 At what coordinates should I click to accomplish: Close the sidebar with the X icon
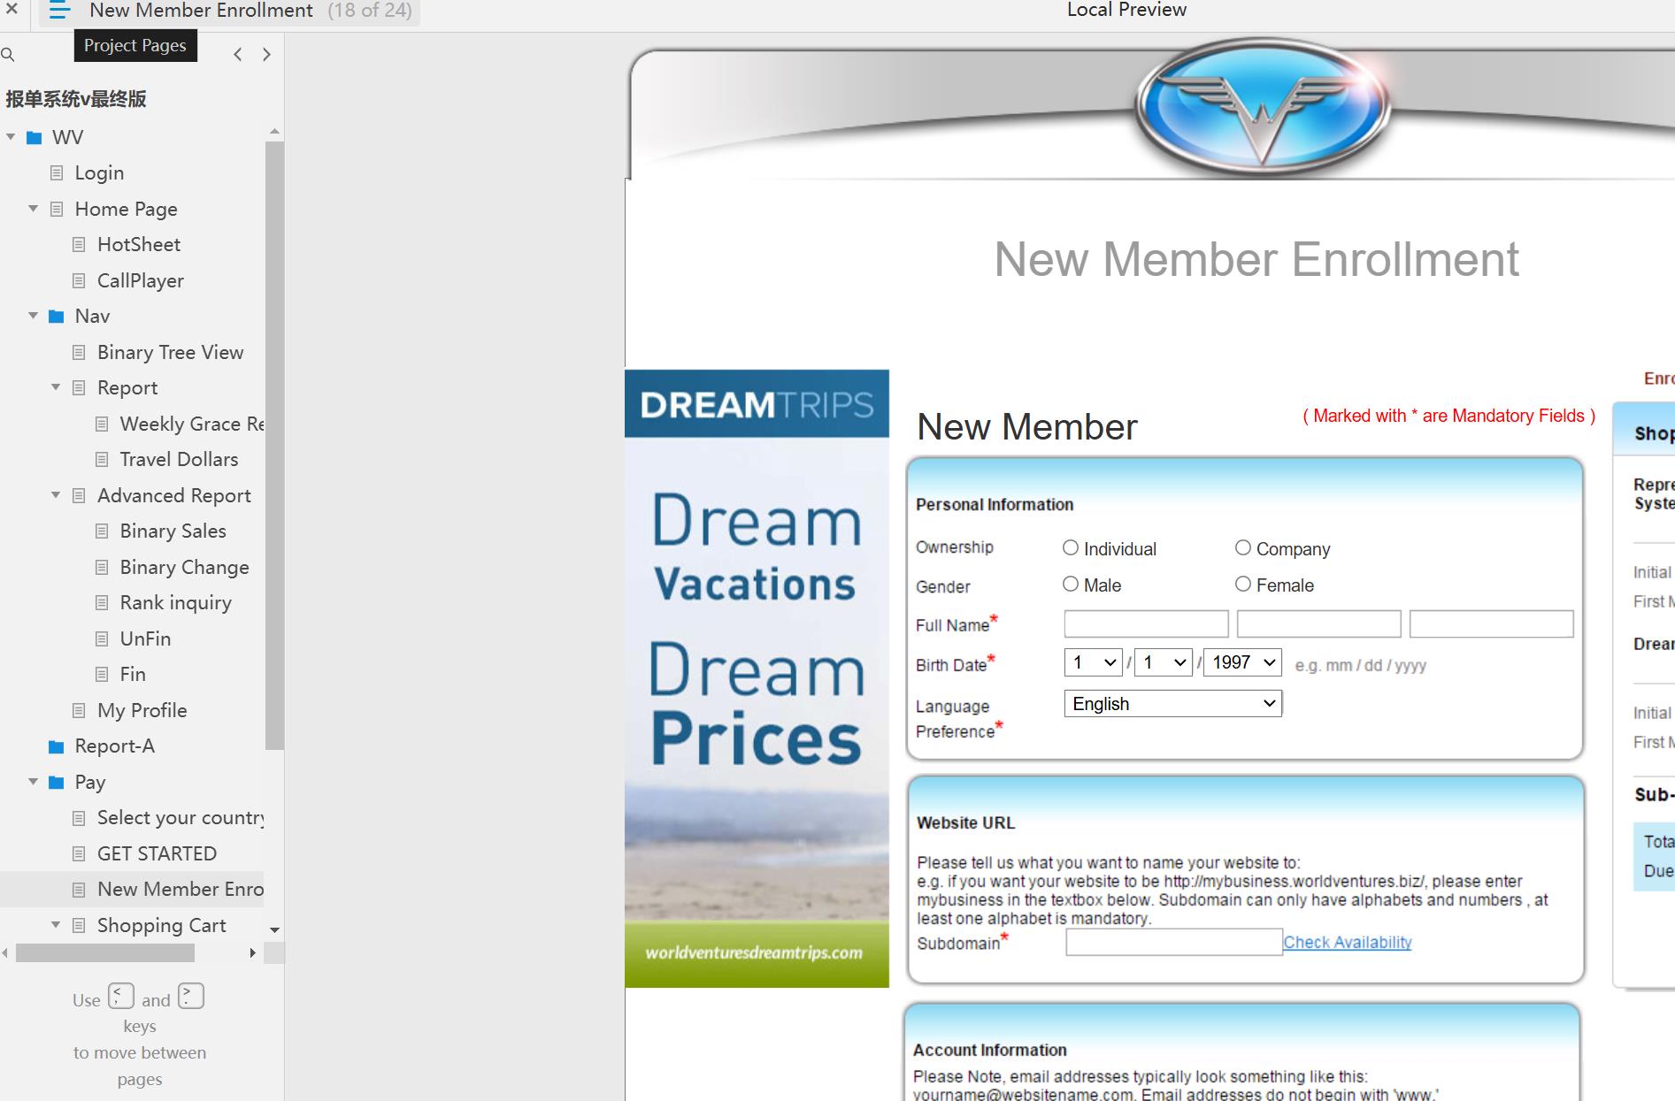12,10
